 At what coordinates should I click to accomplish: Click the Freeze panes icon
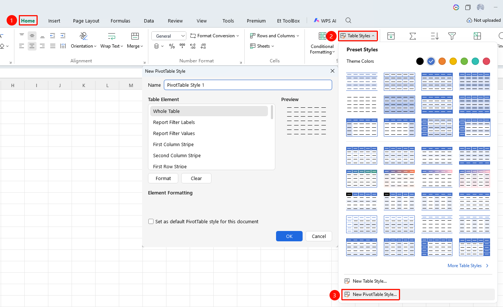[477, 36]
